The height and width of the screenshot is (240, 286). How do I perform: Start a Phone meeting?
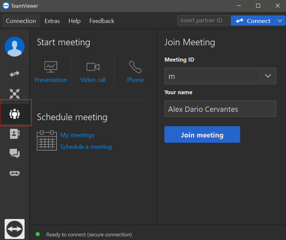(135, 72)
